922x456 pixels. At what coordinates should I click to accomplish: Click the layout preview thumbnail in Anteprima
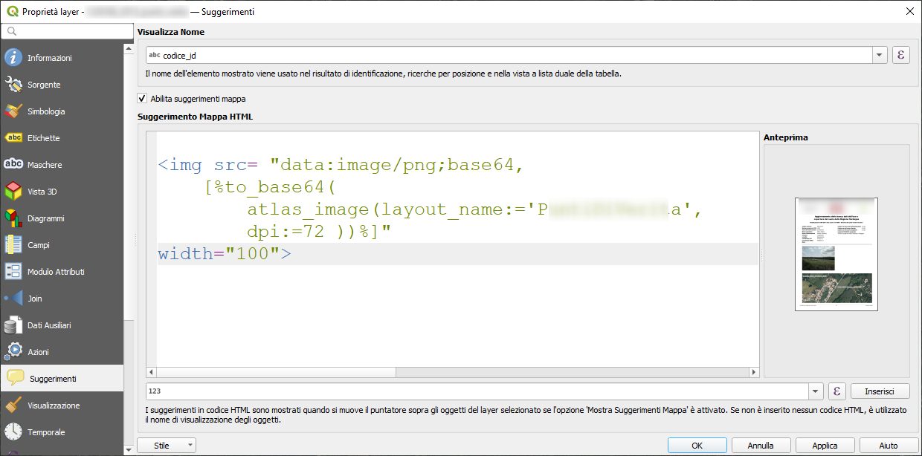coord(836,254)
